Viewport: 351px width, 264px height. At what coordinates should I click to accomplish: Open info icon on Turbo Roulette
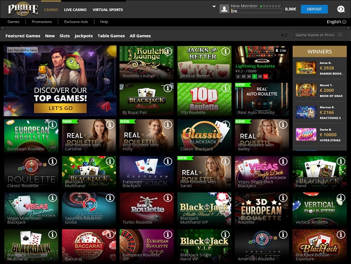168,199
